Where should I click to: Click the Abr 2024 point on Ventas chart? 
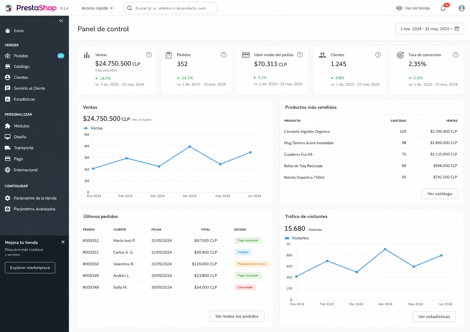coord(189,146)
